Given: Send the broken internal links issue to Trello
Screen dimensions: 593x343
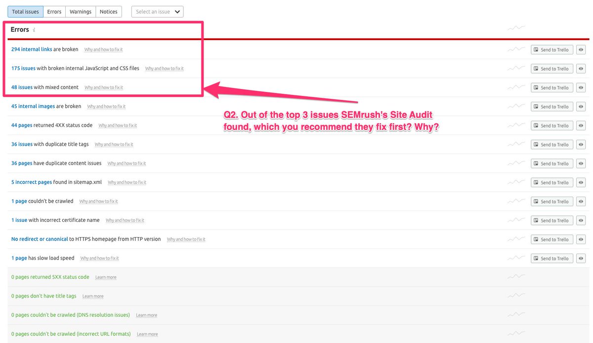Looking at the screenshot, I should (552, 49).
